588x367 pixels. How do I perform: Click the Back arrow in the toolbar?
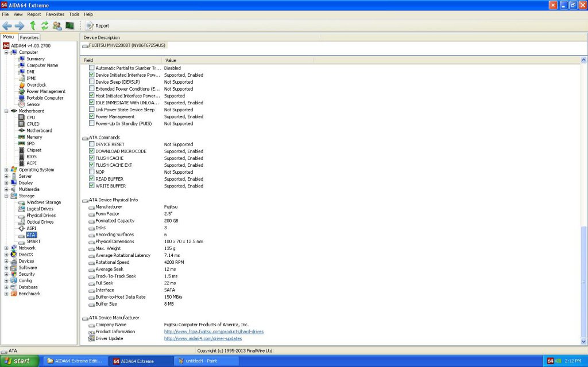click(7, 26)
